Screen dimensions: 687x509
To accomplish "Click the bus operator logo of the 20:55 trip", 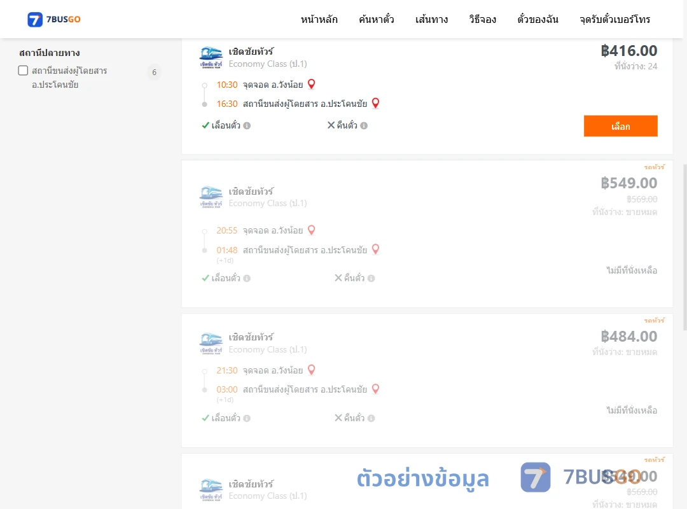I will point(211,197).
